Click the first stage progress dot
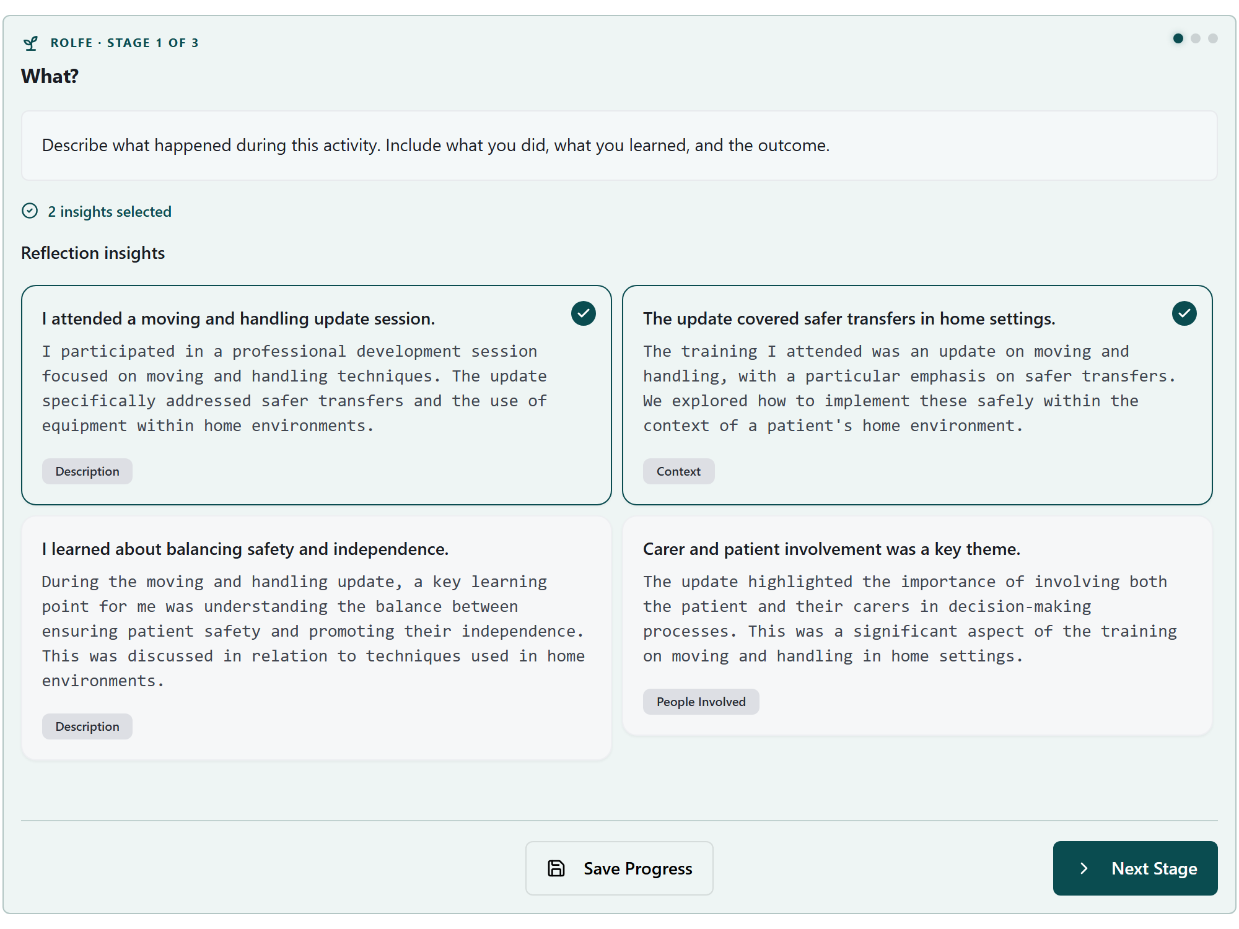This screenshot has width=1239, height=929. 1178,38
